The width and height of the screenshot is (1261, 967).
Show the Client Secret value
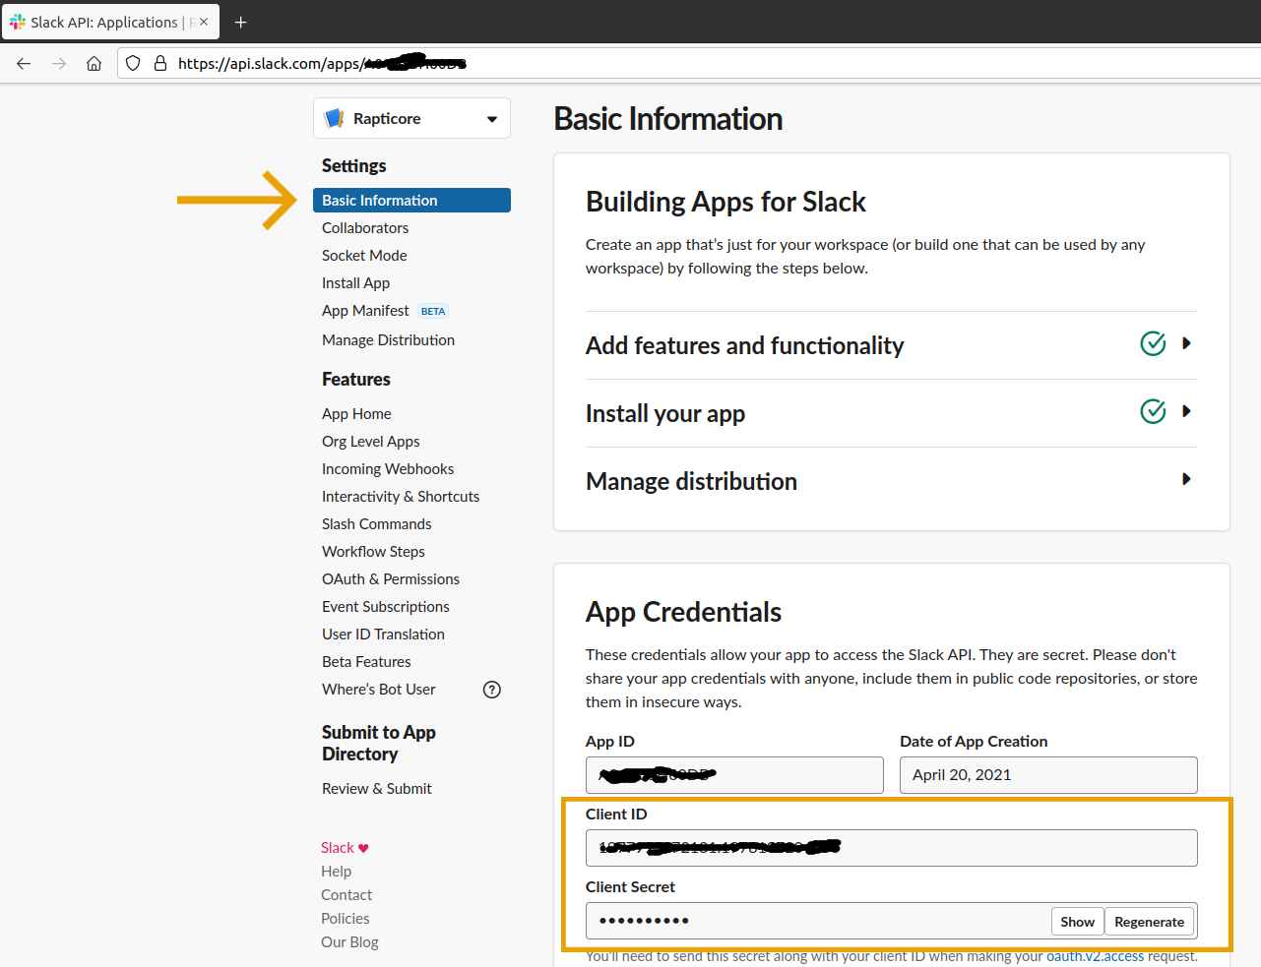1077,922
